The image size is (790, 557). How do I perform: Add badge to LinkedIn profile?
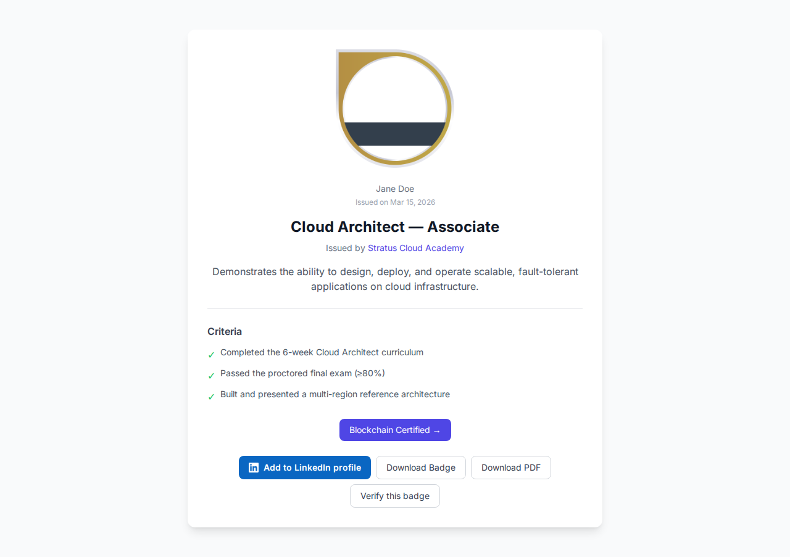[305, 468]
